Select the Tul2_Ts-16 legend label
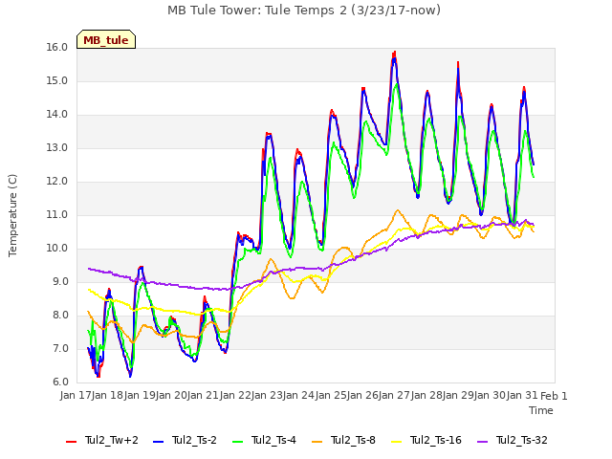612x459 pixels. pos(436,440)
